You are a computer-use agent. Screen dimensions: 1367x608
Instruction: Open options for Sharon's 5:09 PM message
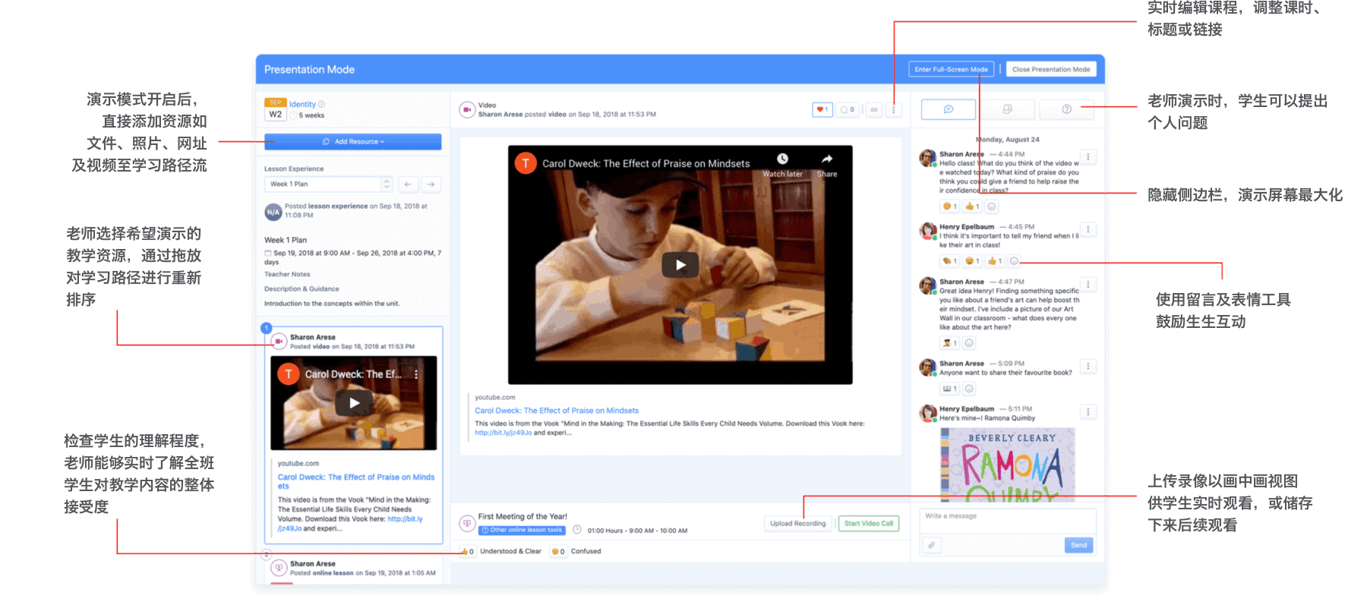pyautogui.click(x=1088, y=366)
